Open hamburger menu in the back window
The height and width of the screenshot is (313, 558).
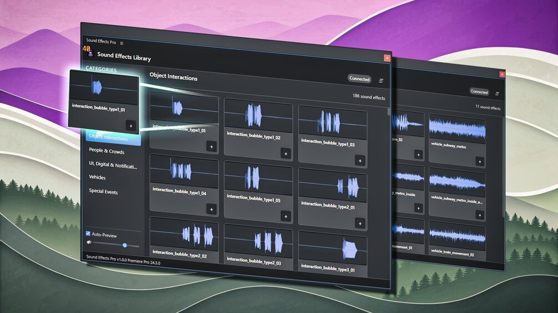pyautogui.click(x=497, y=94)
